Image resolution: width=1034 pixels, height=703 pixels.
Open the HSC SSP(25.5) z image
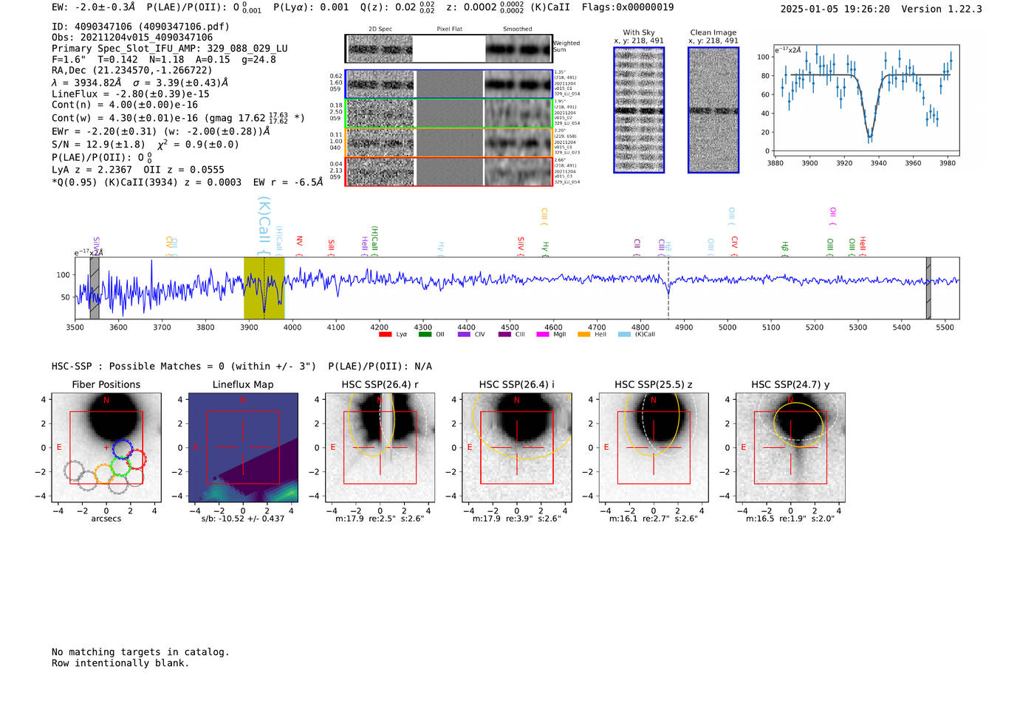pyautogui.click(x=654, y=447)
